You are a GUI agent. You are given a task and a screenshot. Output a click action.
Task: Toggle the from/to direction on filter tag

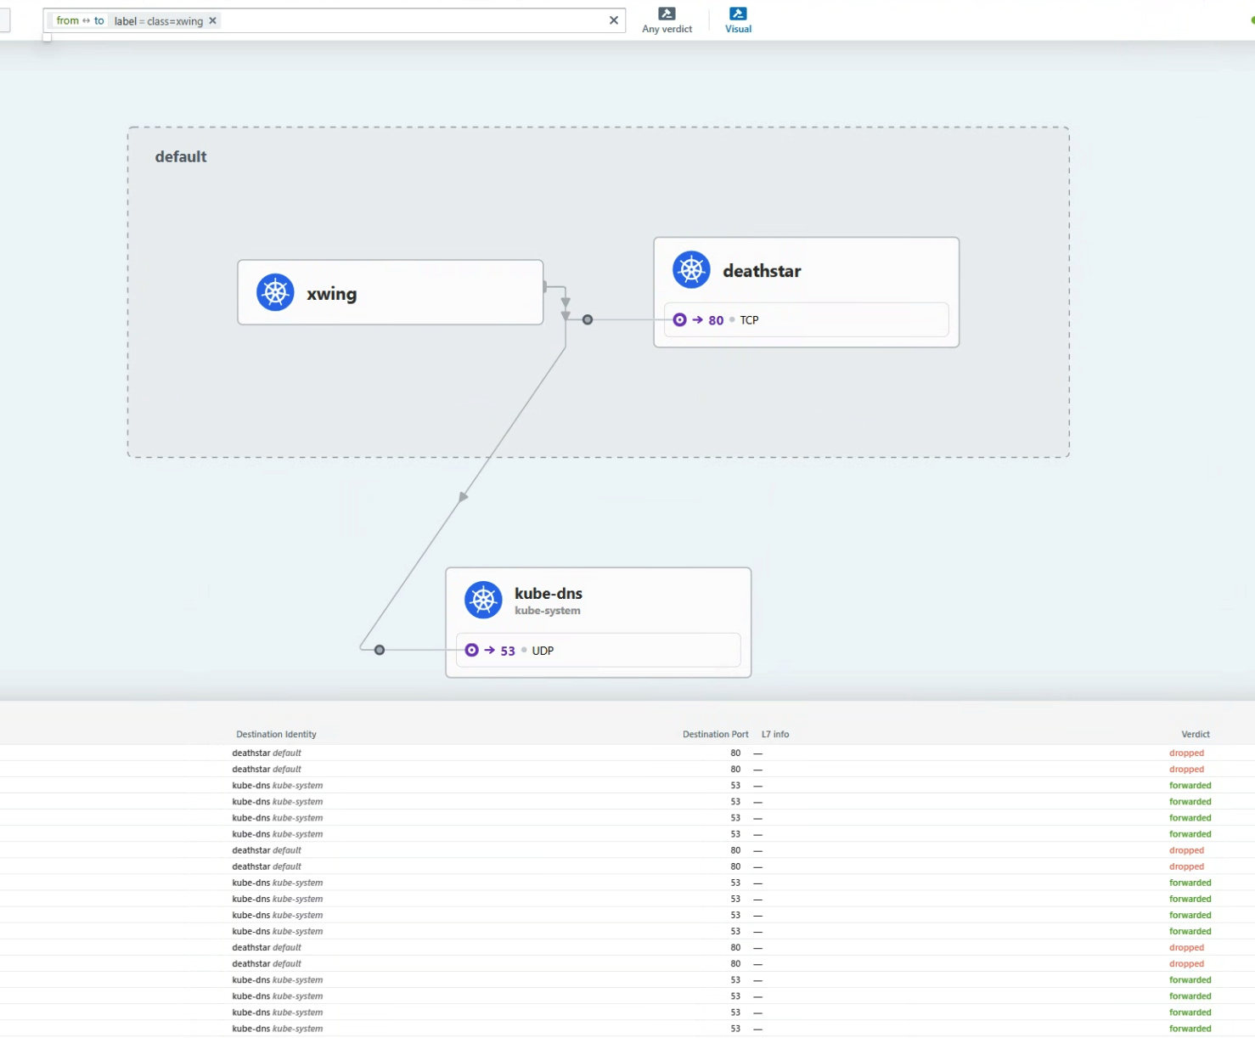(x=80, y=20)
